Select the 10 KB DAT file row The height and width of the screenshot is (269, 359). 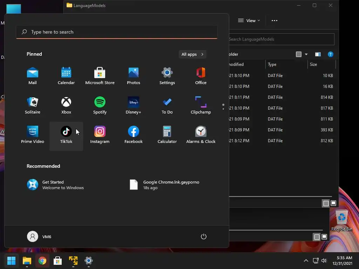coord(282,76)
